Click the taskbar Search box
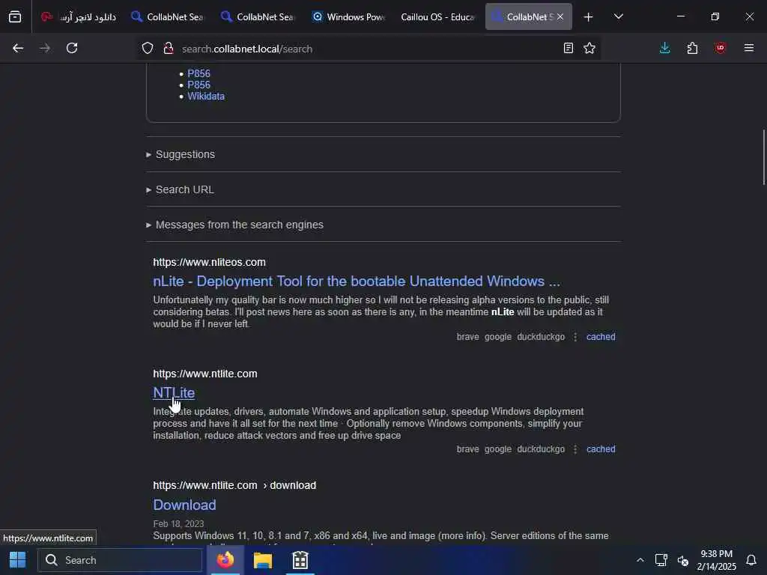The height and width of the screenshot is (575, 767). [121, 560]
